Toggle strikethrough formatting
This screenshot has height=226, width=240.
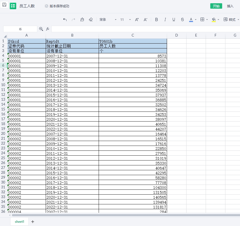click(x=182, y=19)
